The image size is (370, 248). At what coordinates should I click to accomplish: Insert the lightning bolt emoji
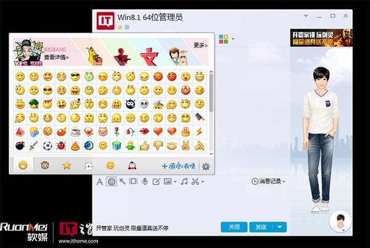point(199,132)
